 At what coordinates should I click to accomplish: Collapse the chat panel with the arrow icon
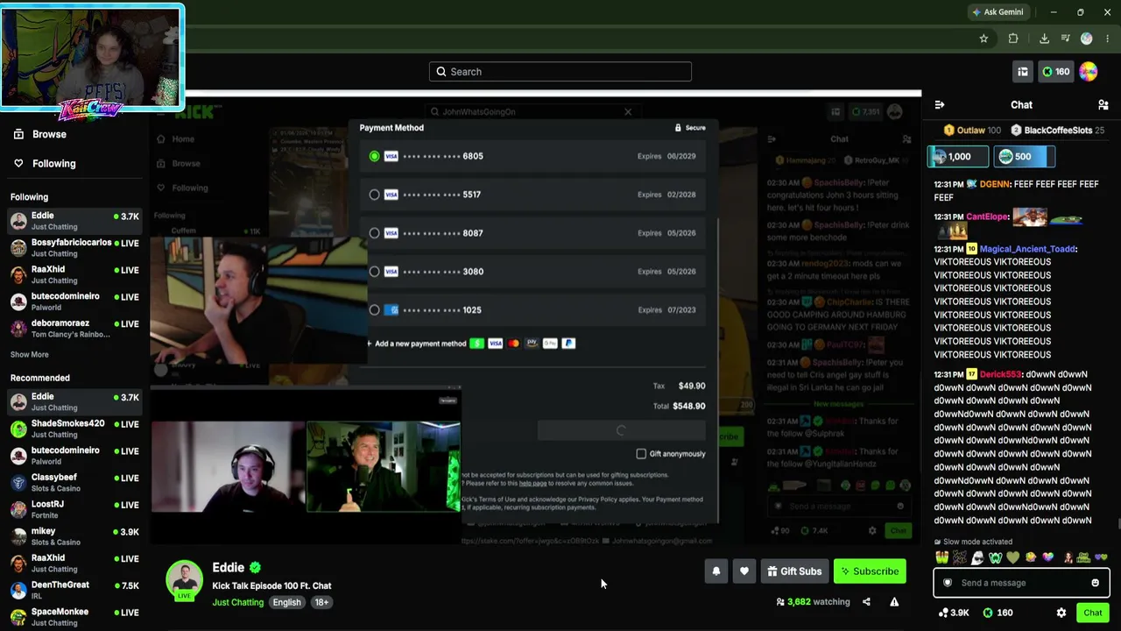(940, 105)
